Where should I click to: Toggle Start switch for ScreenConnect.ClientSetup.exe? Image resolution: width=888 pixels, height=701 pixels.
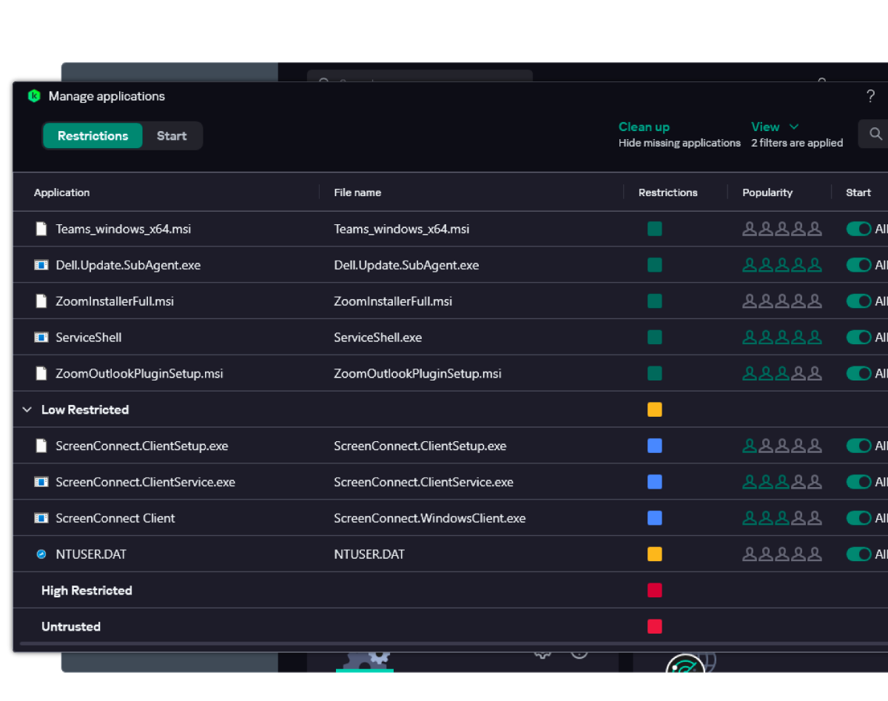click(x=858, y=446)
